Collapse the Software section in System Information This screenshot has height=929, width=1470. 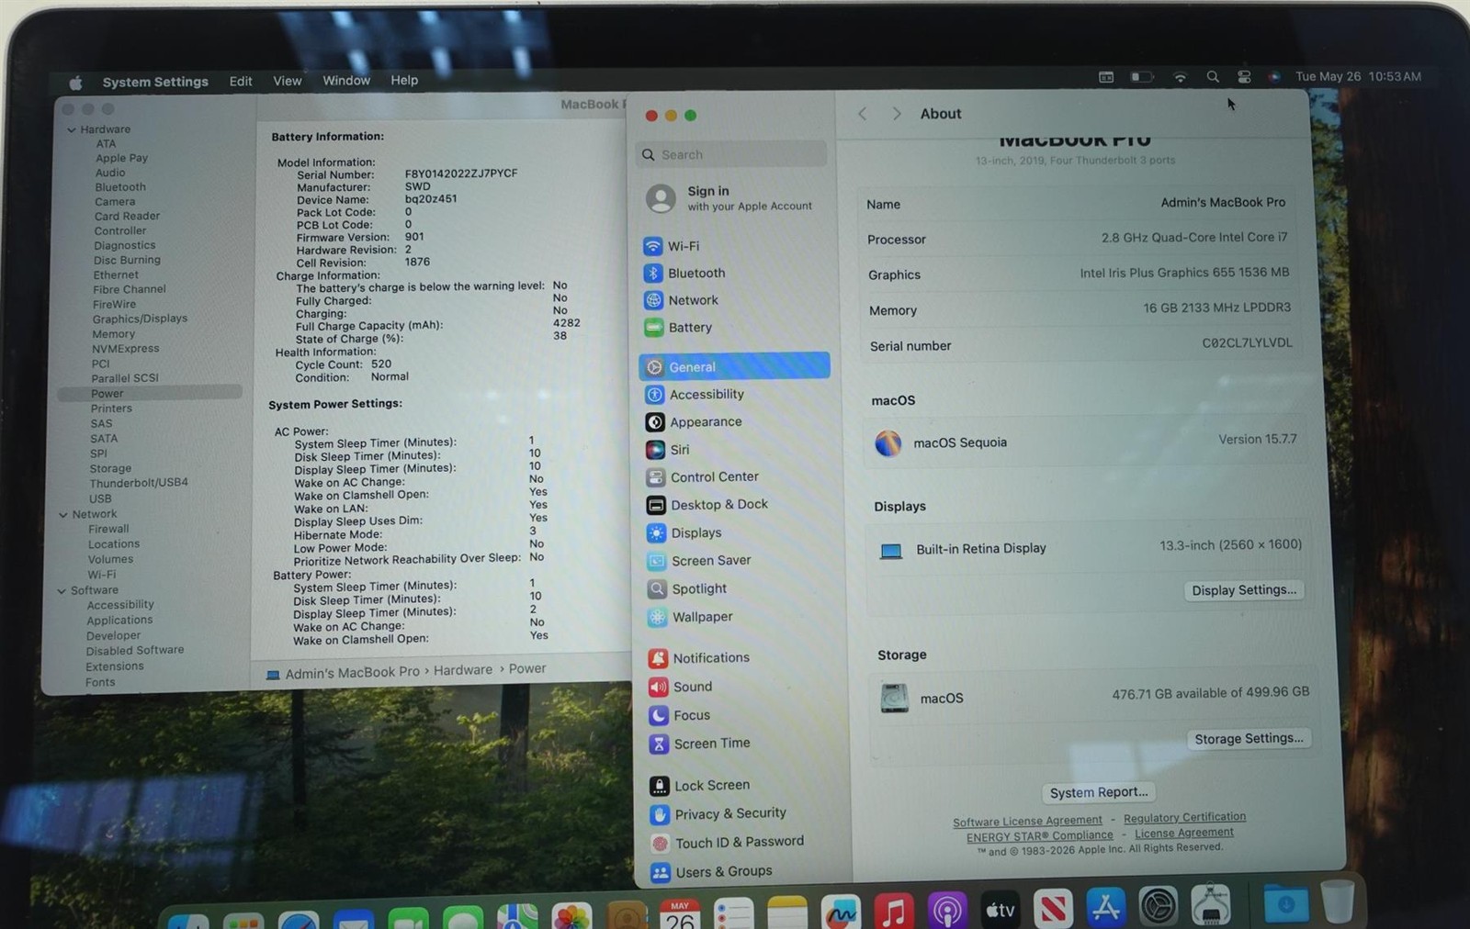tap(62, 591)
